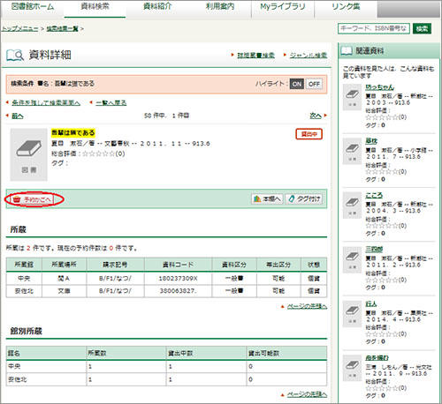
Task: Add book to reservation basket 予約かごへ
Action: click(34, 199)
